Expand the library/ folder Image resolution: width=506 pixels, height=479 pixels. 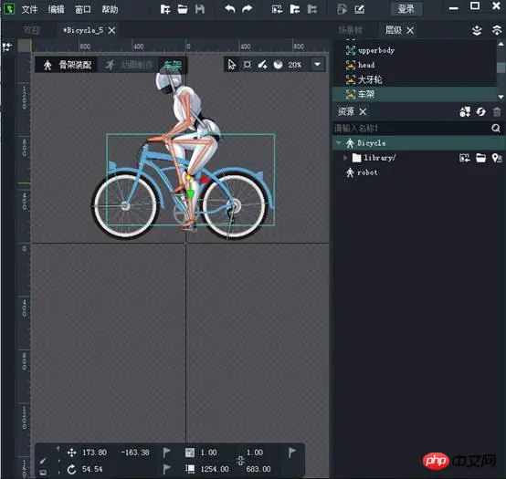(345, 158)
